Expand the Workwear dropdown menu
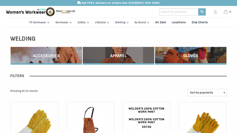237x133 pixels. 63,22
